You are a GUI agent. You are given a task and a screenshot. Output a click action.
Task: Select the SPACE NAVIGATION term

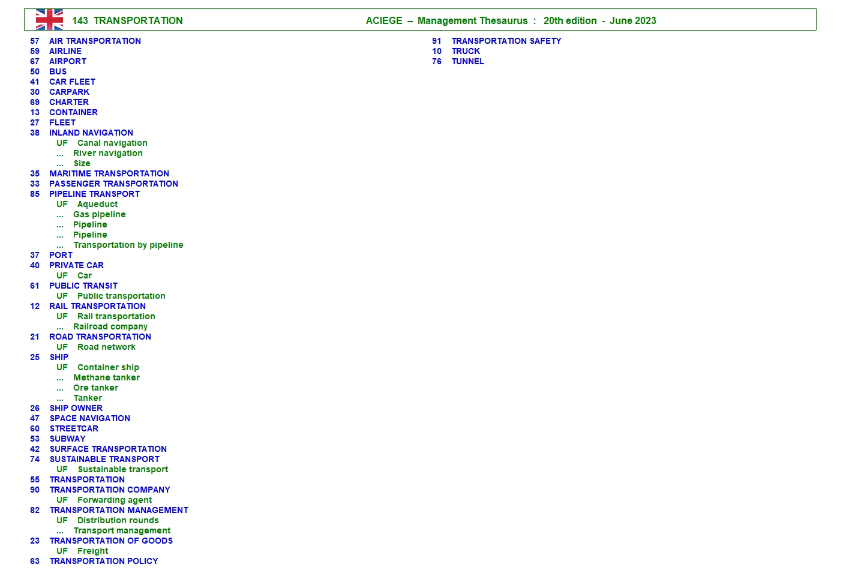(x=90, y=418)
